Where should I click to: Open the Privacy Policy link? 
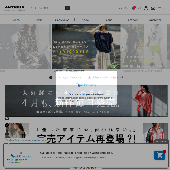click(63, 158)
